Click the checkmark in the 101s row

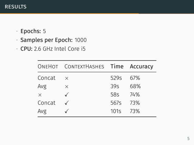pyautogui.click(x=67, y=111)
